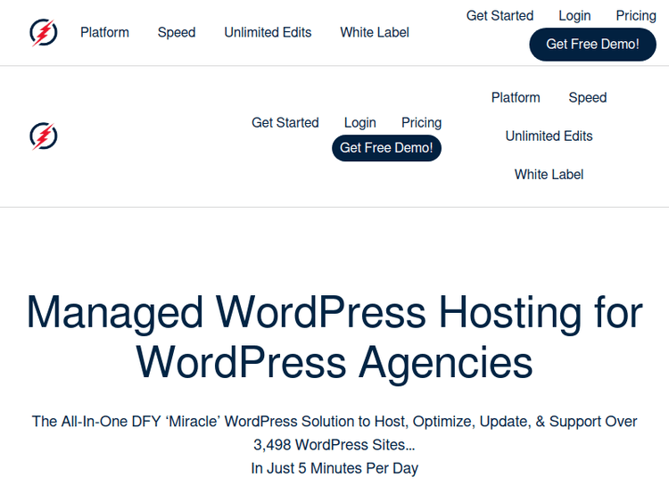Go to Unlimited Edits in top navigation

[x=268, y=33]
